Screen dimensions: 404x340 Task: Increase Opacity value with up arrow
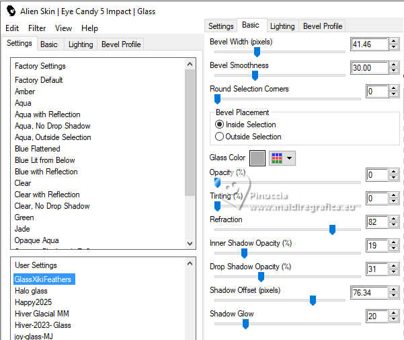pos(393,172)
